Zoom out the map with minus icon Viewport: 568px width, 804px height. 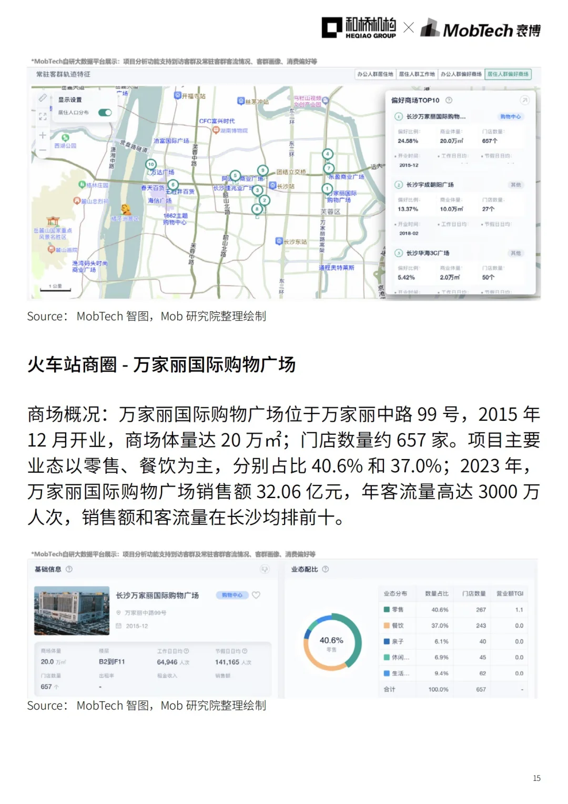tap(43, 150)
